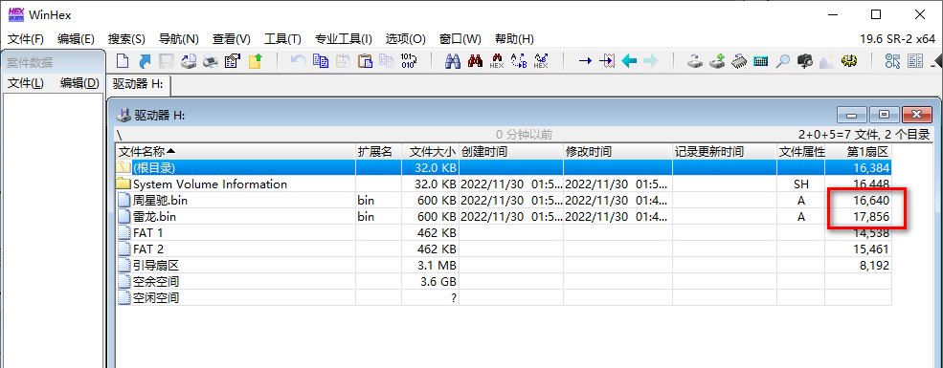Click the sector value 16,640

tap(871, 200)
